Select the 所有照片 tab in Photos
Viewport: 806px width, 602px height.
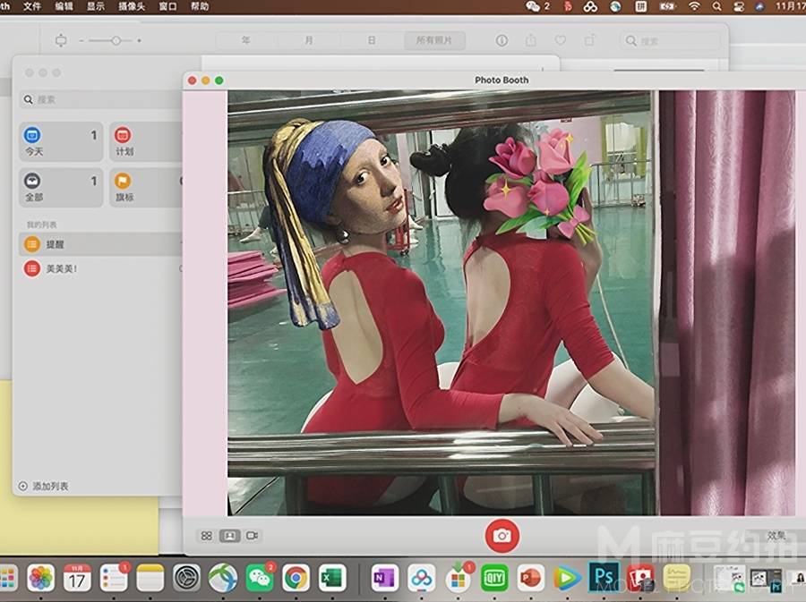434,40
